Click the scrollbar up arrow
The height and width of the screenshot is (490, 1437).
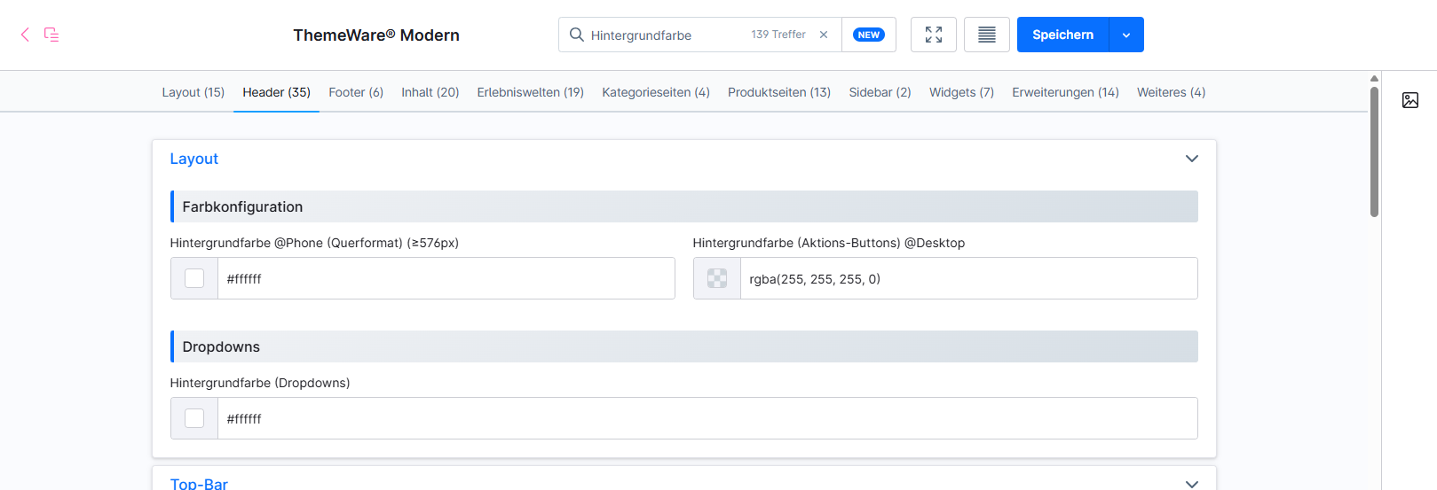1374,78
